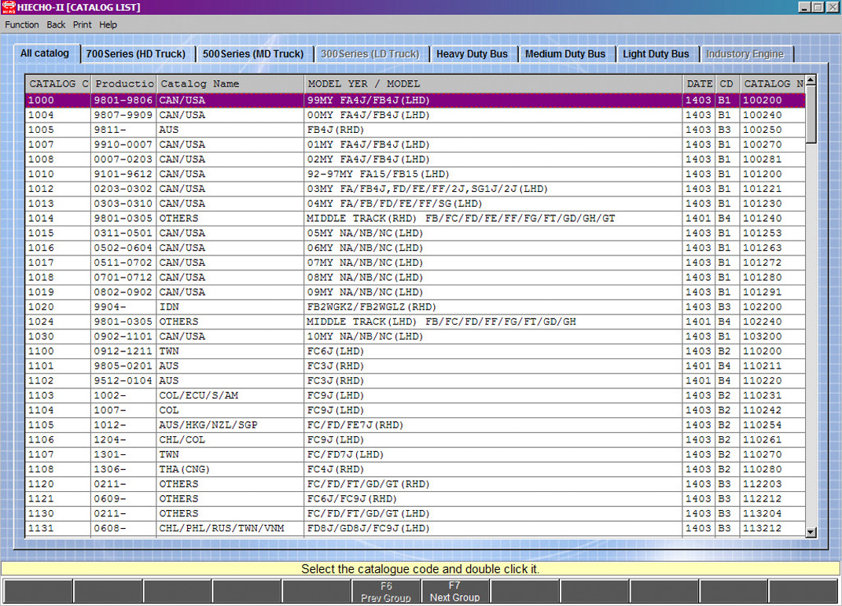Switch to the 700Series (HD Truck) tab

point(136,54)
